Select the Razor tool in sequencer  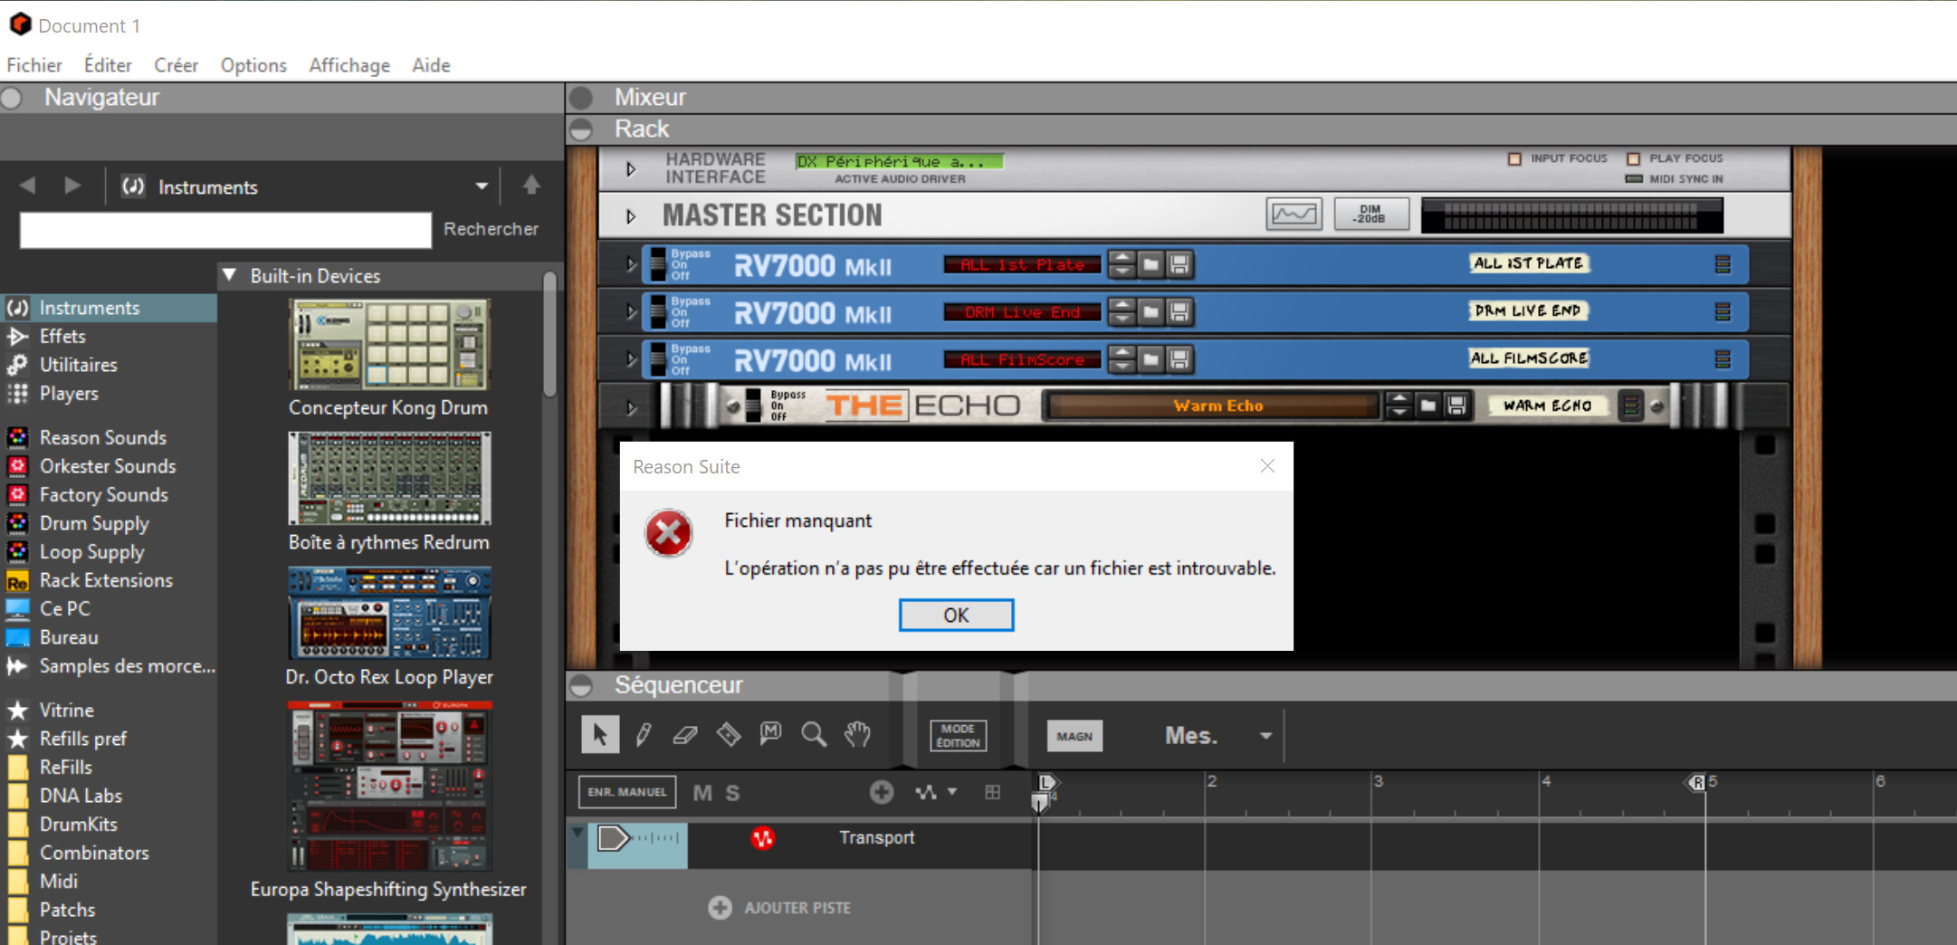[729, 734]
